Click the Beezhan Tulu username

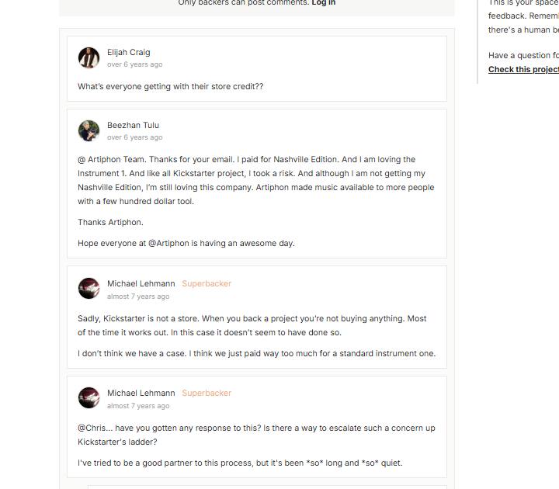133,125
